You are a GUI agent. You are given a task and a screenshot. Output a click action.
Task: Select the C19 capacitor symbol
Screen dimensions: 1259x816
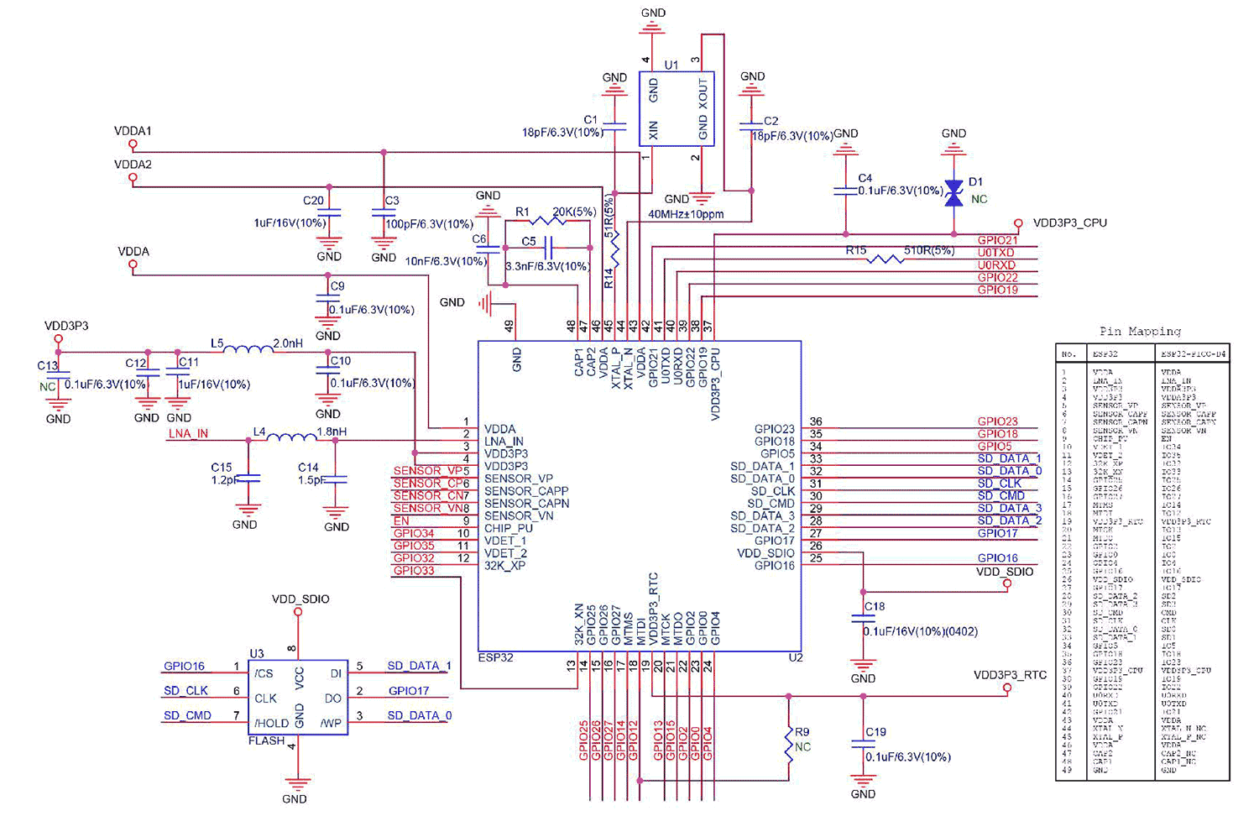coord(863,745)
